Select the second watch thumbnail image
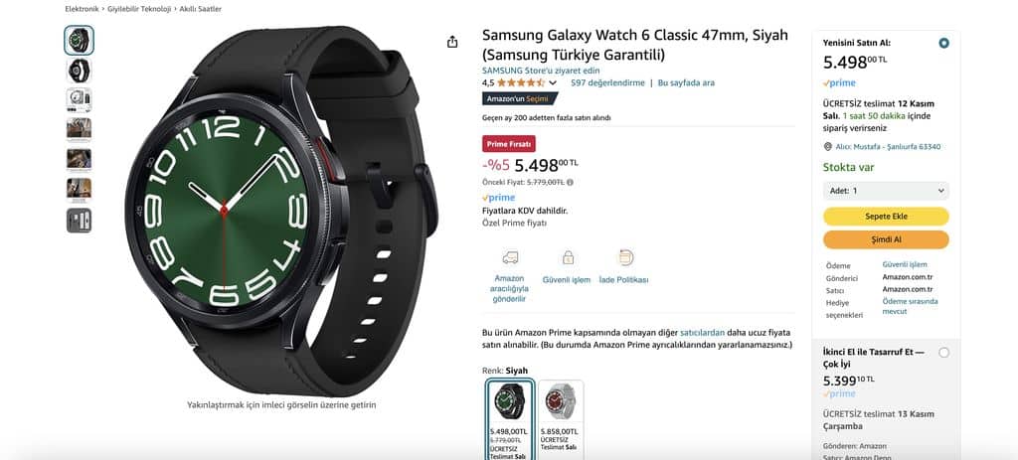 [x=80, y=71]
